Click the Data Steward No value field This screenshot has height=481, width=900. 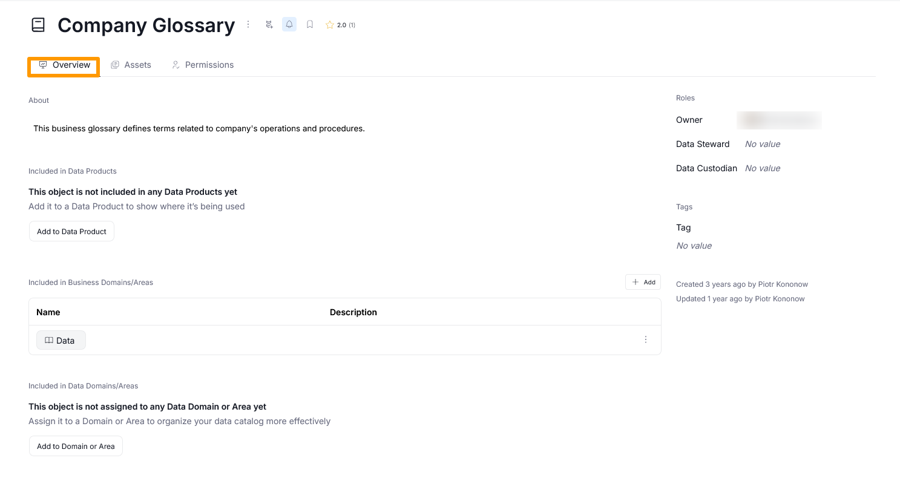[x=762, y=145]
